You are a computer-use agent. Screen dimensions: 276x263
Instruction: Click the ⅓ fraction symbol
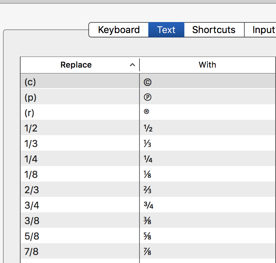[148, 144]
